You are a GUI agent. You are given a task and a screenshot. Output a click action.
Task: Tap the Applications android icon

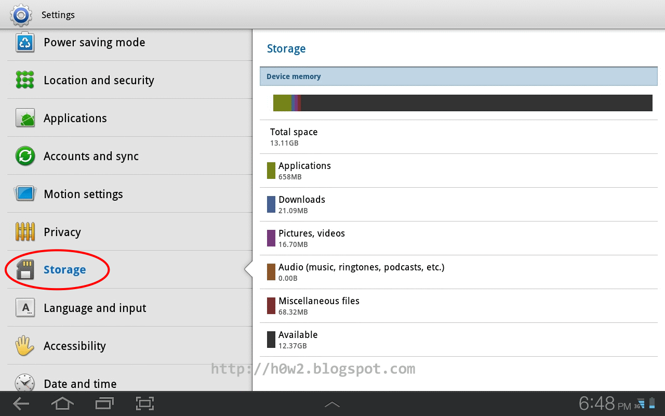(x=25, y=118)
